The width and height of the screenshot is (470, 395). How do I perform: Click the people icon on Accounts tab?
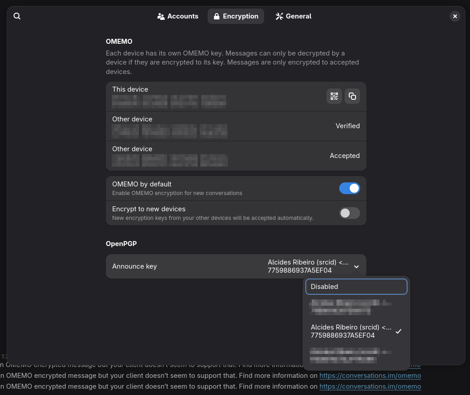point(161,16)
